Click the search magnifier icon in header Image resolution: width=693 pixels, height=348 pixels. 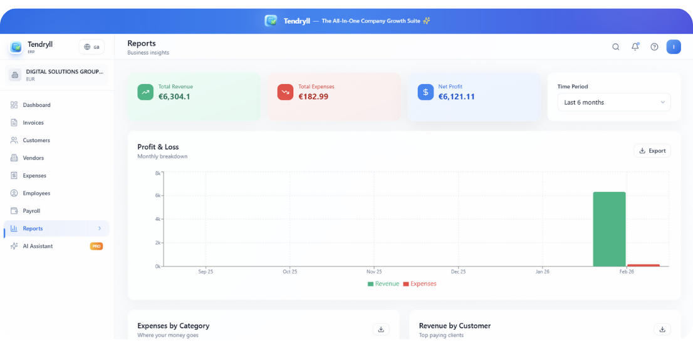[615, 47]
